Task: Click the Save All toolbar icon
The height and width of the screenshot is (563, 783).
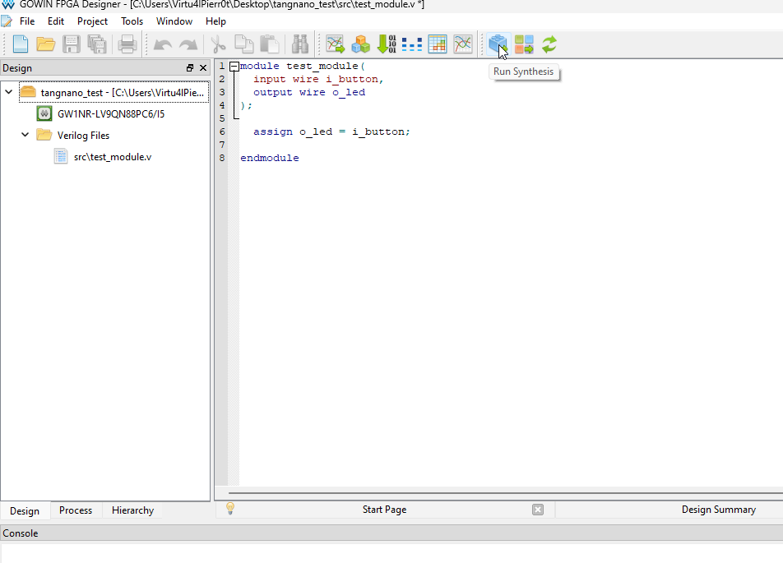Action: [x=97, y=44]
